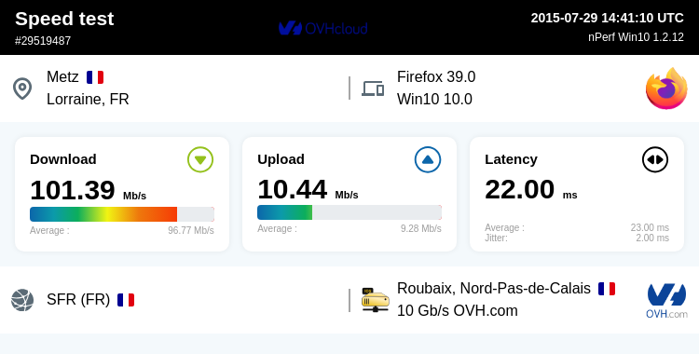Viewport: 699px width, 354px height.
Task: Click the devices icon beside Firefox 39.0
Action: [373, 88]
